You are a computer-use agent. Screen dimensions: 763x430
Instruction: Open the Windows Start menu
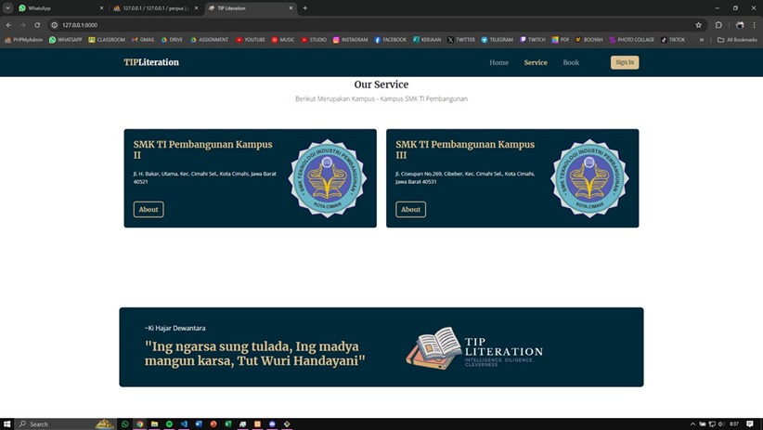[7, 423]
